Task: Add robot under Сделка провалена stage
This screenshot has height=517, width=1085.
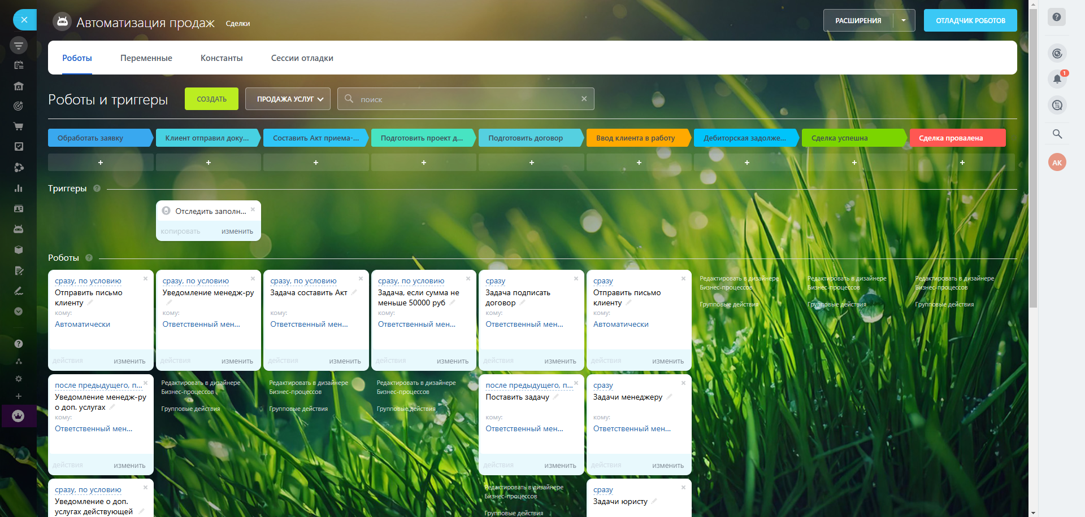Action: coord(962,163)
